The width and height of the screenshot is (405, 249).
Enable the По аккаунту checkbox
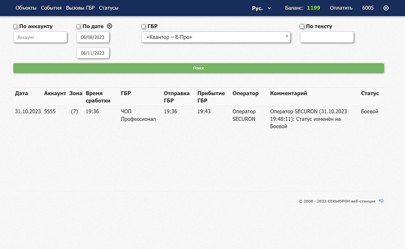15,26
